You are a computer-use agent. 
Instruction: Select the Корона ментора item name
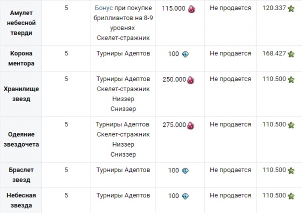click(x=21, y=58)
